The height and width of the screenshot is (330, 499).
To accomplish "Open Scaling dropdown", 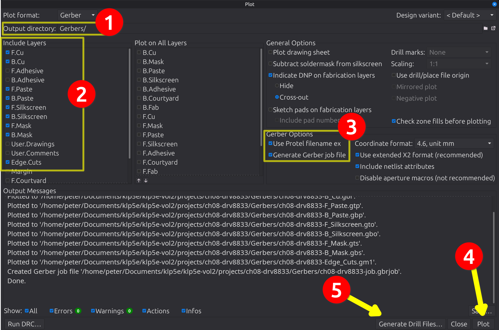I will (x=459, y=64).
